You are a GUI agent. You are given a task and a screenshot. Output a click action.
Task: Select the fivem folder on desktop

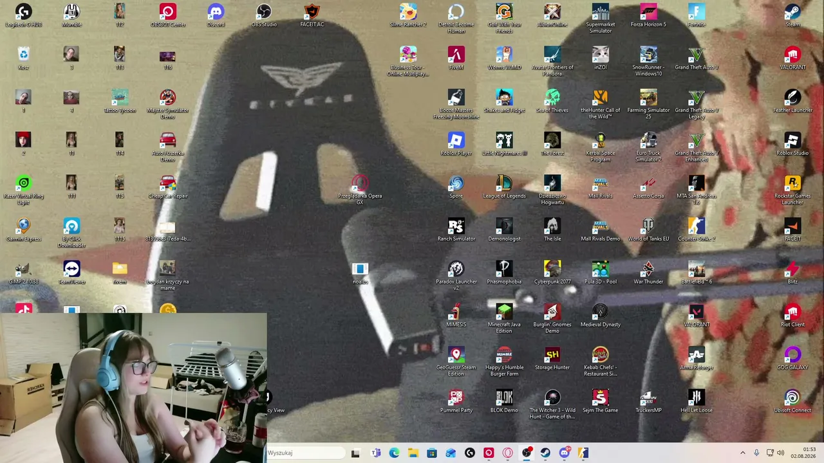(119, 273)
